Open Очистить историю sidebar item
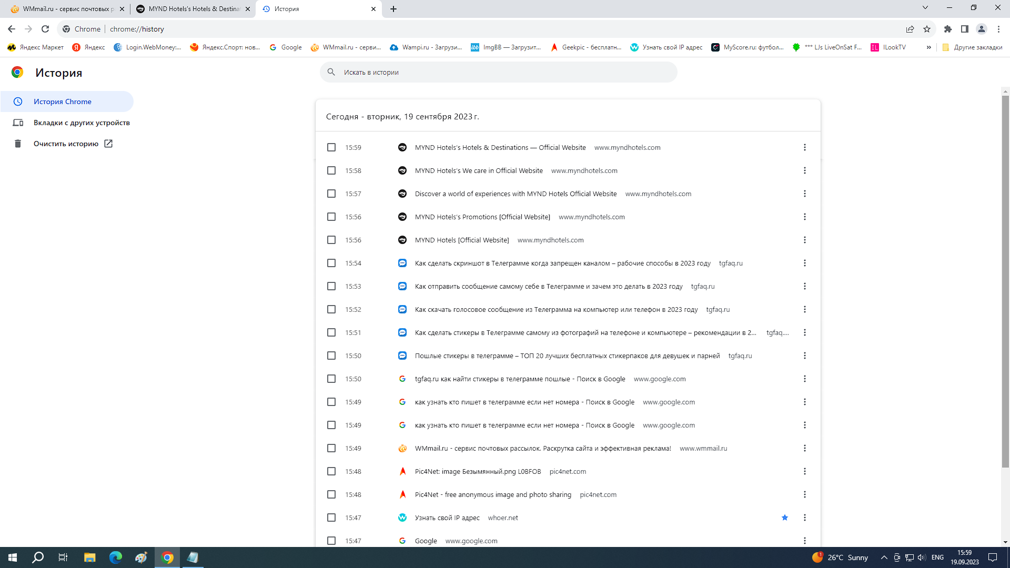Viewport: 1010px width, 568px height. (x=66, y=144)
